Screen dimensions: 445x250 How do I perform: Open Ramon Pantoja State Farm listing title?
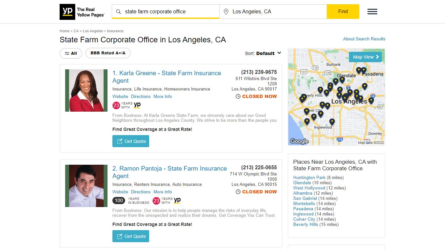169,172
